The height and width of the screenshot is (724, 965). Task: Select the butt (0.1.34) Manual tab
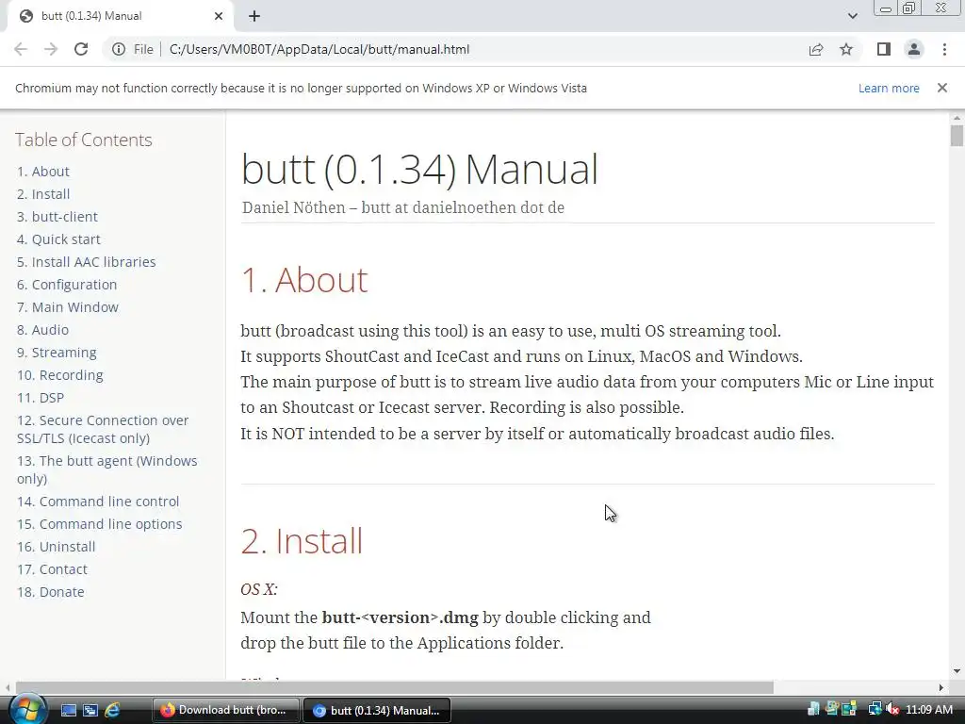120,16
